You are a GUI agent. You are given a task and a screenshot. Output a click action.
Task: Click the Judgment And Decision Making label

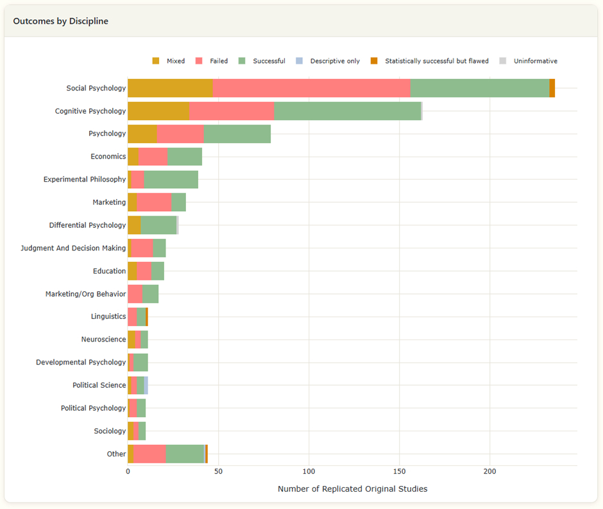73,248
